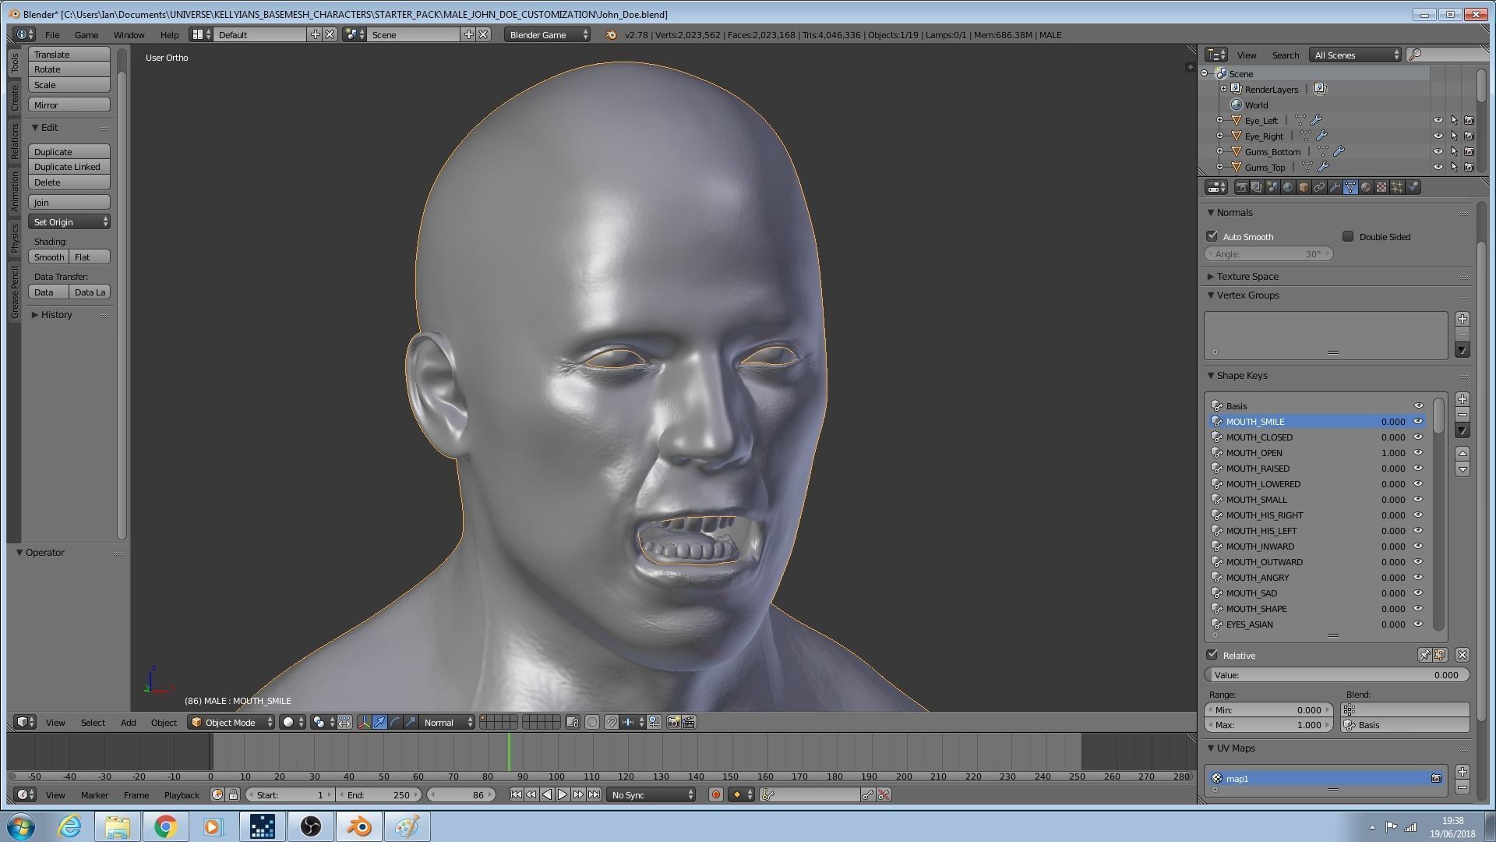Open the Texture properties tab (checker icon)
This screenshot has height=842, width=1496.
tap(1381, 187)
